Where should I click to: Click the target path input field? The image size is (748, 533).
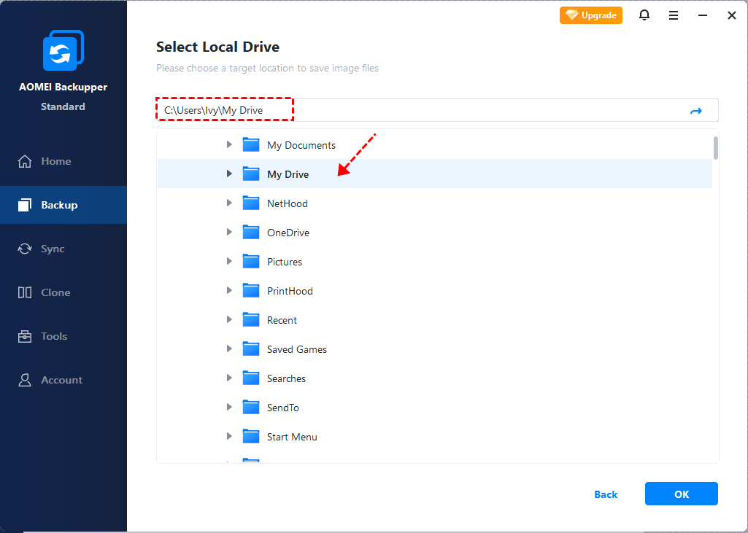pos(437,110)
